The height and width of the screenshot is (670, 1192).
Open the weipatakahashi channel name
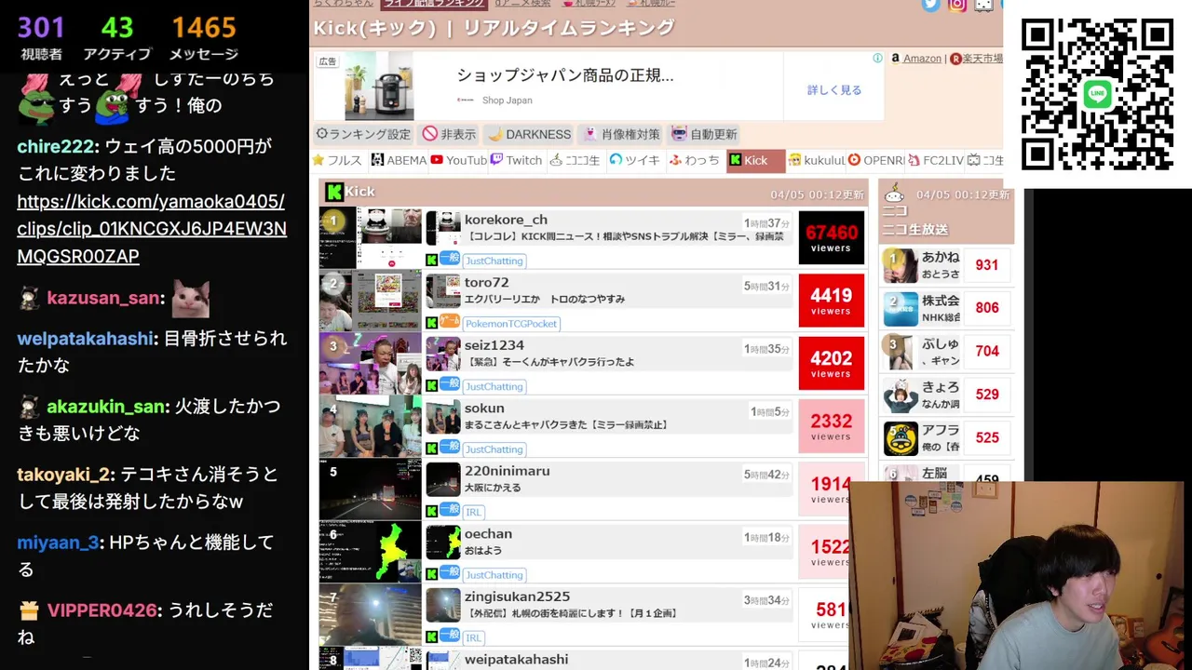pyautogui.click(x=516, y=659)
